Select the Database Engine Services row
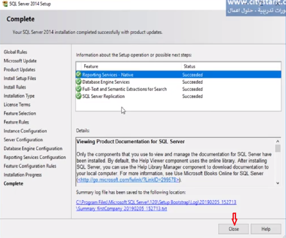 point(178,82)
